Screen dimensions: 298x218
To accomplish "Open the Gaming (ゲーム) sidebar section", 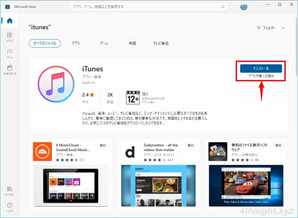I will [9, 53].
